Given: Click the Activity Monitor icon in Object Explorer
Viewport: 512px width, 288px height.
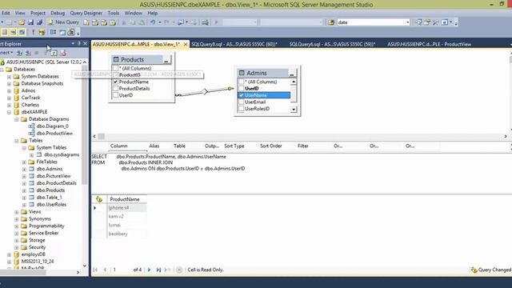Looking at the screenshot, I should (x=63, y=53).
